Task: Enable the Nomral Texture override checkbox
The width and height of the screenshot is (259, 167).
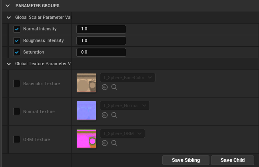Action: [17, 111]
